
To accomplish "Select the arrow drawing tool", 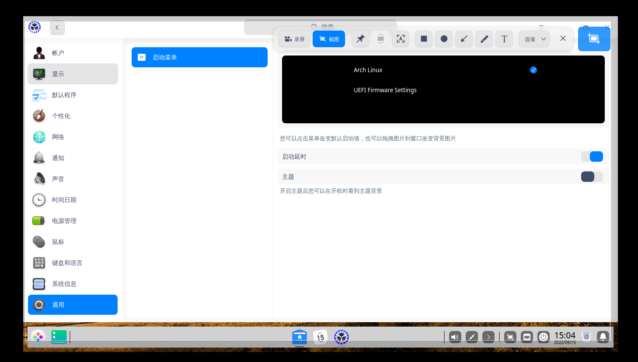I will point(464,39).
